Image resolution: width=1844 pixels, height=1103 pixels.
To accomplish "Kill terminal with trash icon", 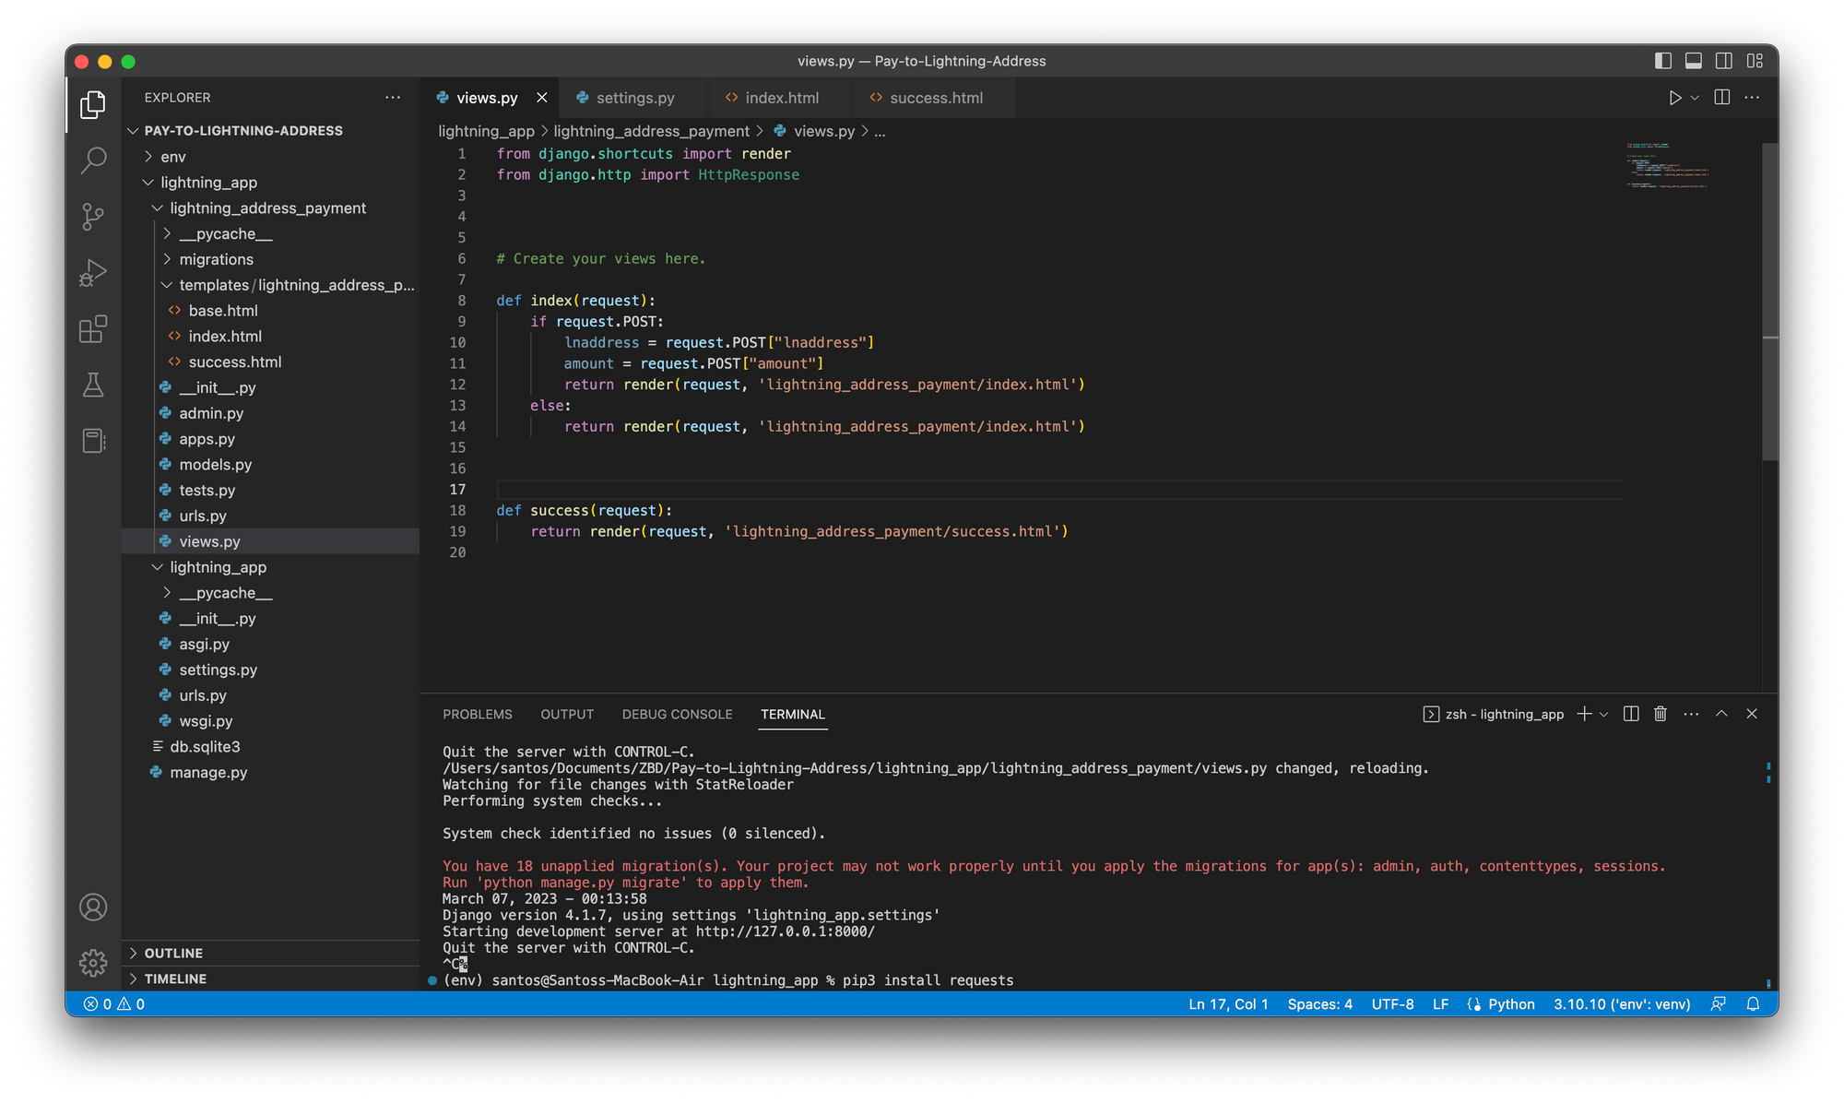I will tap(1661, 714).
